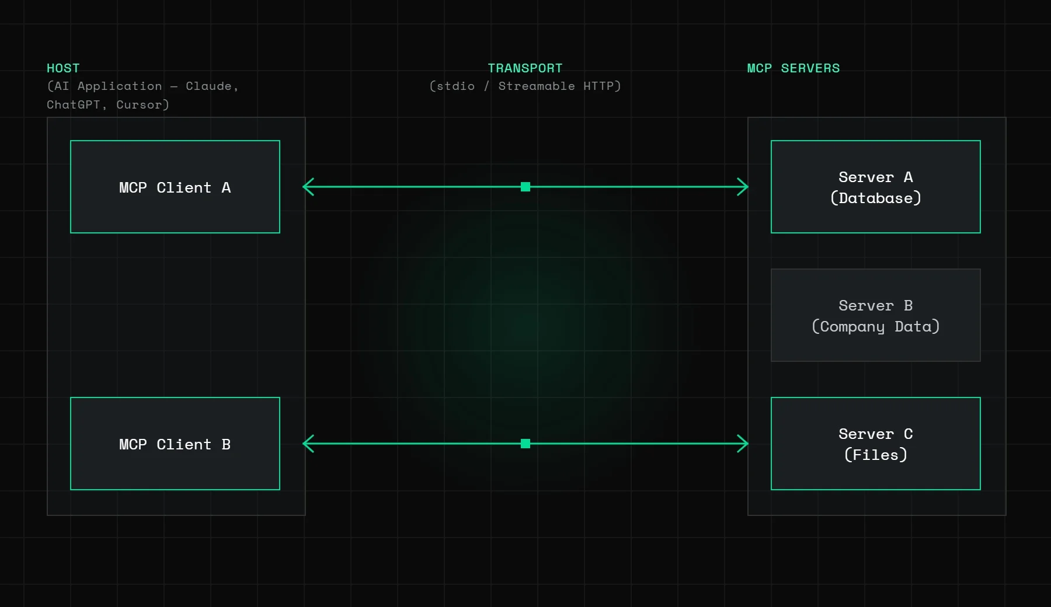Click the HOST heading label
The height and width of the screenshot is (607, 1051).
[x=63, y=68]
